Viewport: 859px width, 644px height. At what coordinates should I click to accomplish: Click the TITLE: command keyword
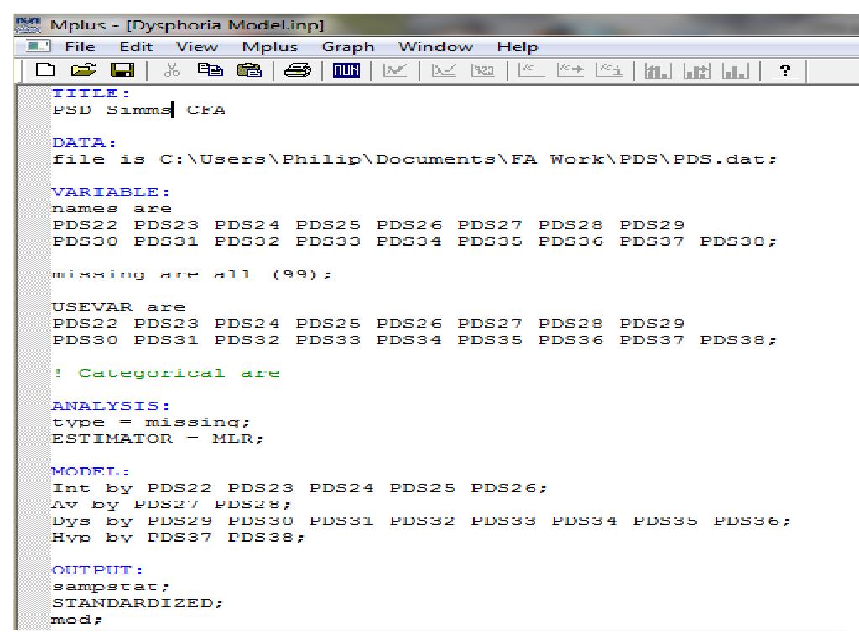[91, 93]
